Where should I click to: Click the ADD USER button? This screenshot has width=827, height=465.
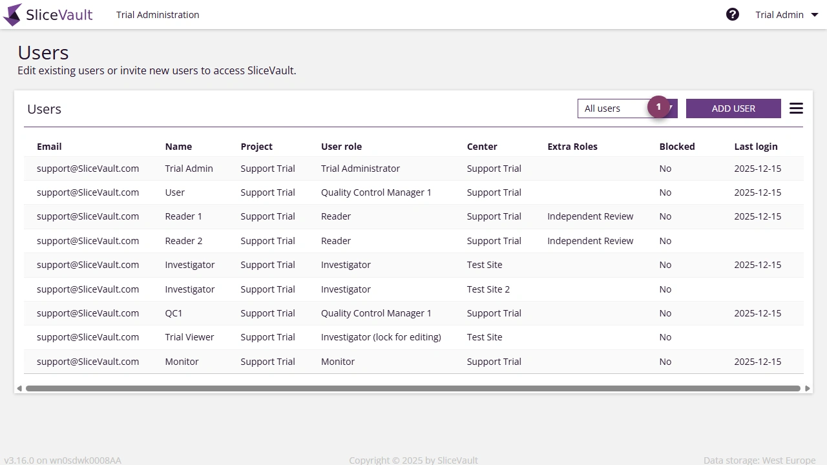[x=733, y=108]
